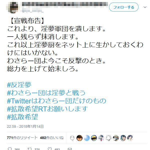This screenshot has height=150, width=150.
Task: Open the balloon default avatar liker
Action: [x=72, y=138]
